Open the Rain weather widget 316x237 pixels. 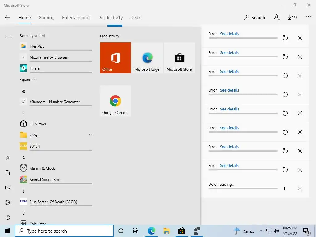[x=244, y=231]
